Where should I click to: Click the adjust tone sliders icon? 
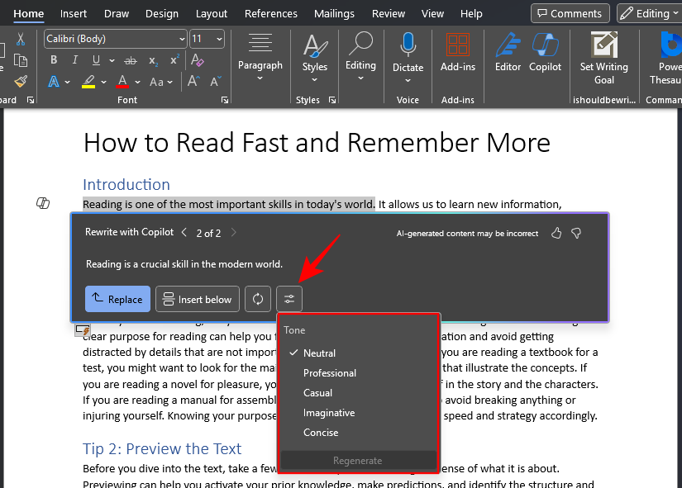pyautogui.click(x=289, y=299)
